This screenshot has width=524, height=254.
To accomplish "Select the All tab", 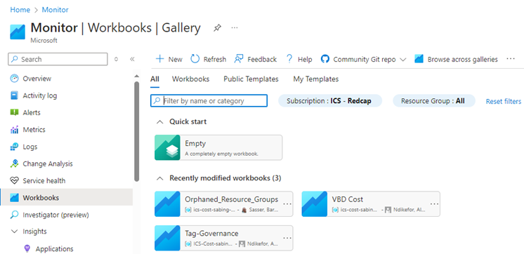I will (x=155, y=79).
